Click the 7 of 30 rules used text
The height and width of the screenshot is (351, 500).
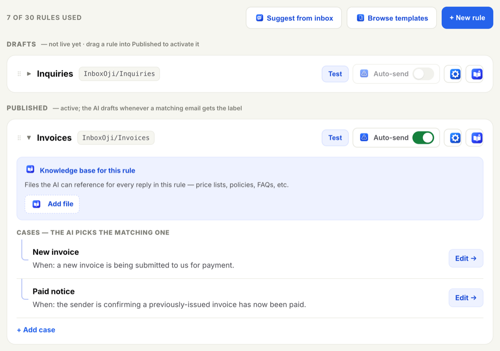click(44, 18)
